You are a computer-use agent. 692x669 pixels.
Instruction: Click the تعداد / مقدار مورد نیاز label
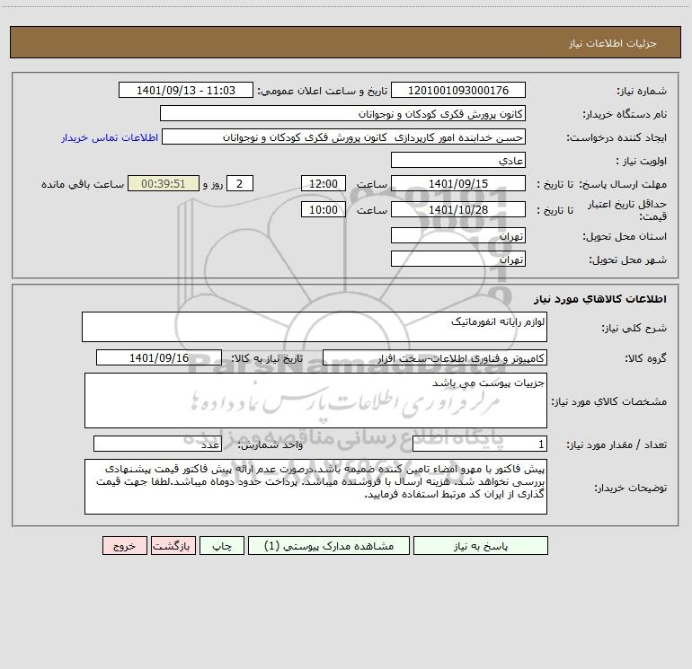pyautogui.click(x=617, y=445)
